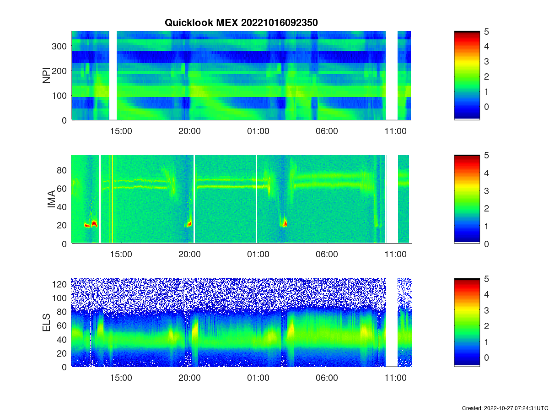Click inside the ELS spectrogram panel
This screenshot has height=412, width=549.
[241, 322]
